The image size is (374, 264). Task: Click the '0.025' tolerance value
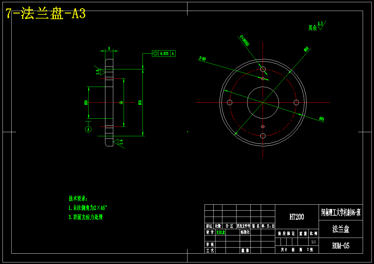tap(164, 54)
